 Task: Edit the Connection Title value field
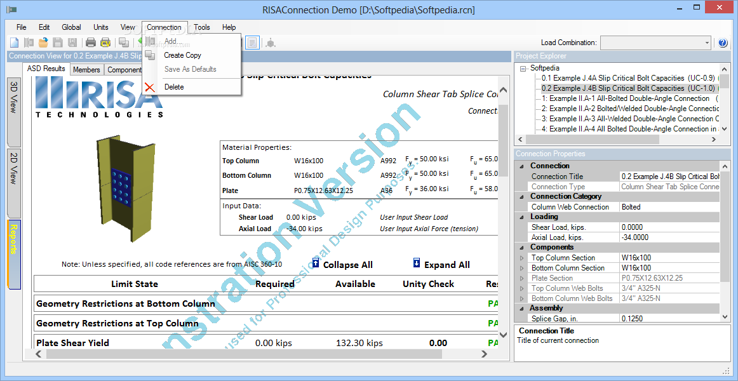point(670,177)
